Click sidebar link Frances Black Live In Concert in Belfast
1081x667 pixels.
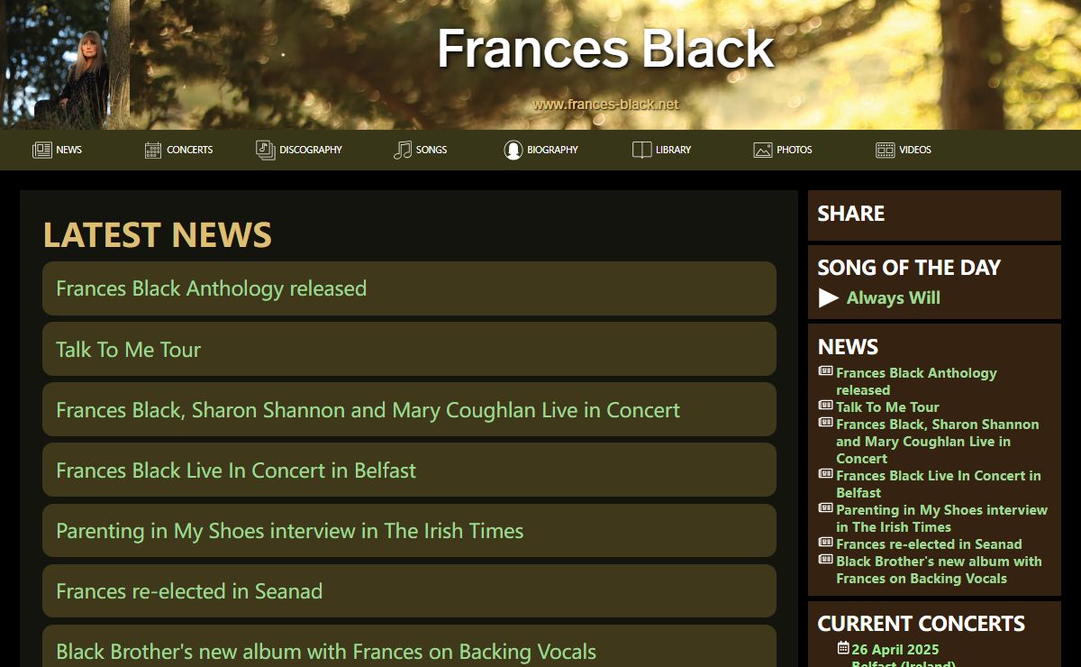[x=938, y=484]
